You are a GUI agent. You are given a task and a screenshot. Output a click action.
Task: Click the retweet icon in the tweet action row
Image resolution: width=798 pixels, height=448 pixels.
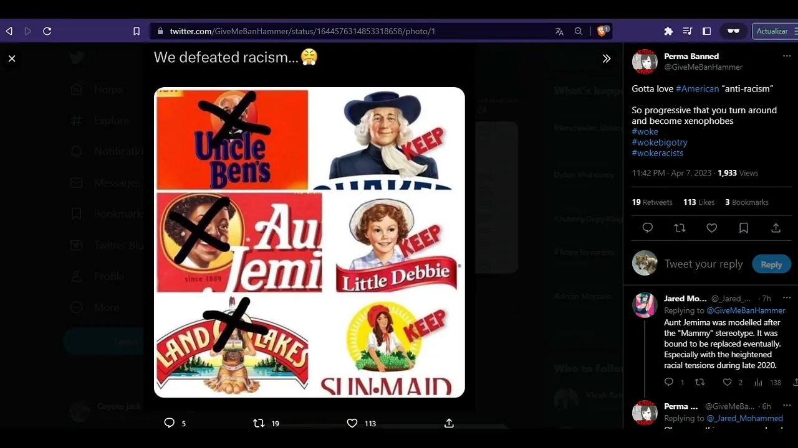(680, 228)
